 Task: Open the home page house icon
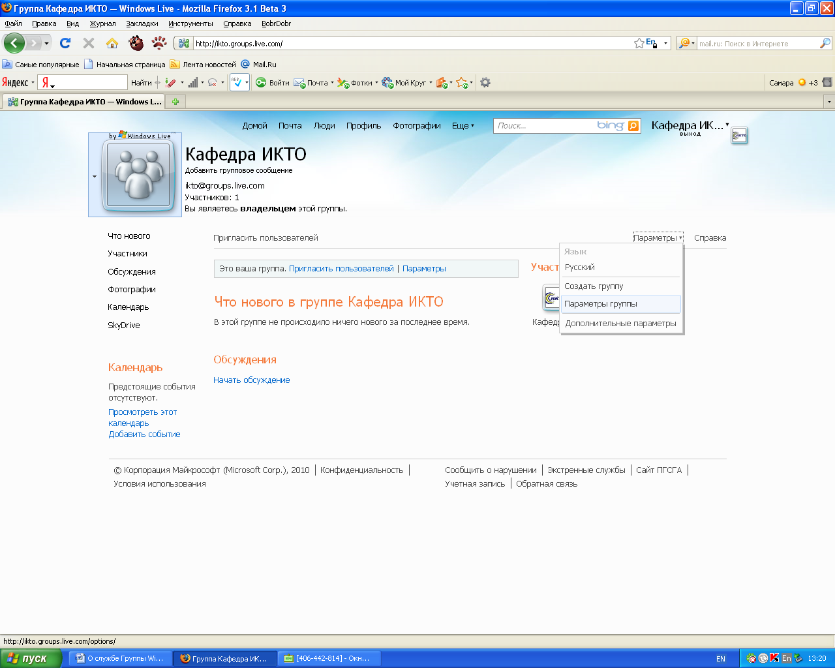click(x=112, y=43)
